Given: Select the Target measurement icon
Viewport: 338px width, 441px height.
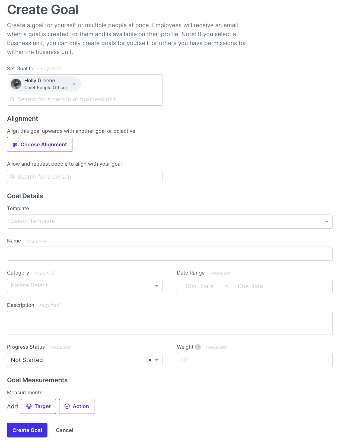Looking at the screenshot, I should tap(29, 406).
